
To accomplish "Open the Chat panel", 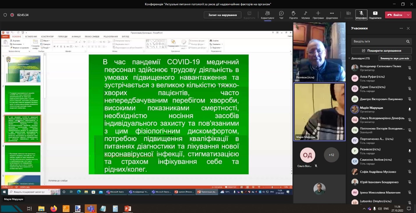I will tap(281, 15).
